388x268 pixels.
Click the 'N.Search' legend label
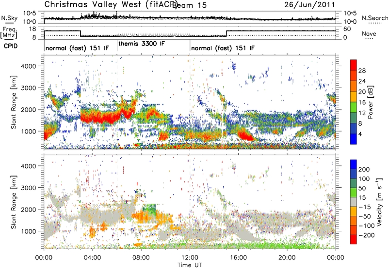(375, 18)
